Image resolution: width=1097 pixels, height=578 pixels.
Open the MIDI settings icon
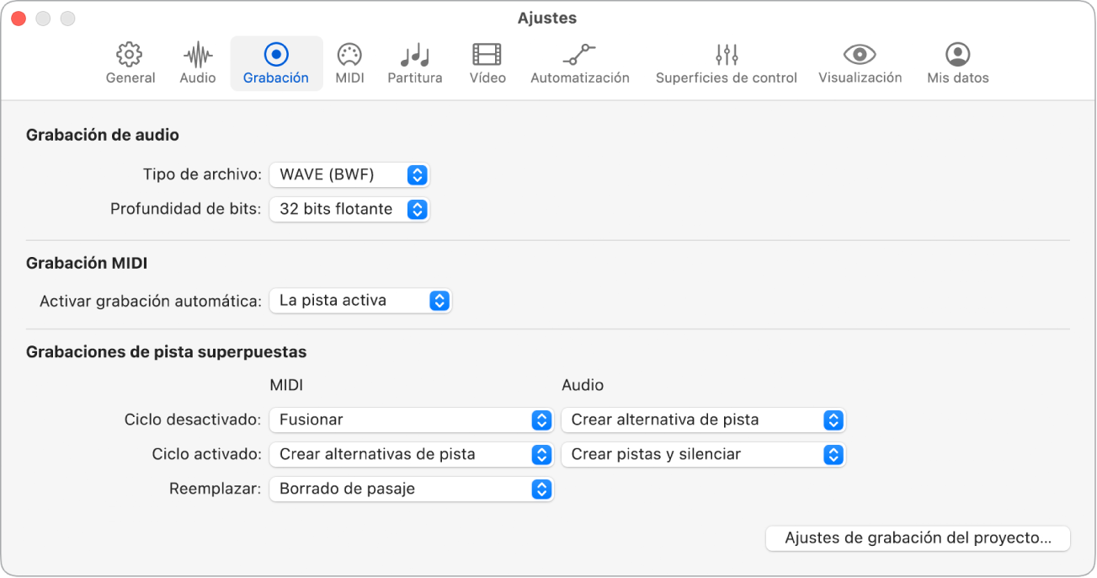point(349,56)
